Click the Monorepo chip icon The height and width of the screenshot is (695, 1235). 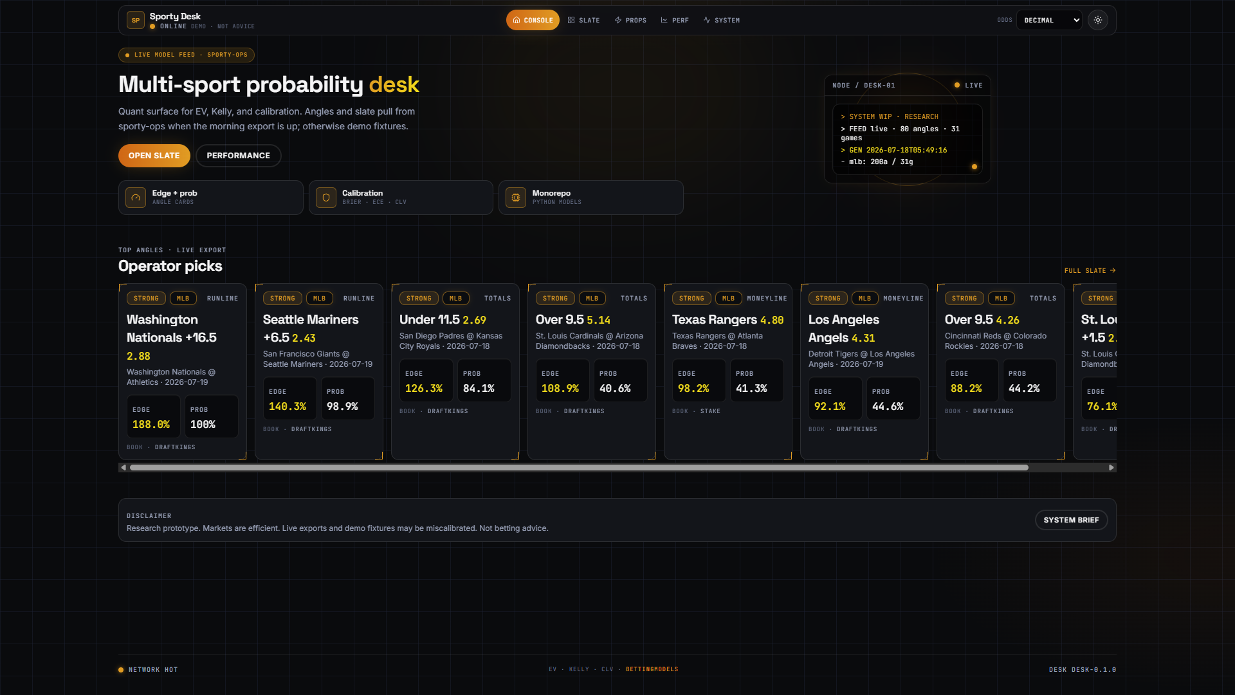(x=516, y=198)
